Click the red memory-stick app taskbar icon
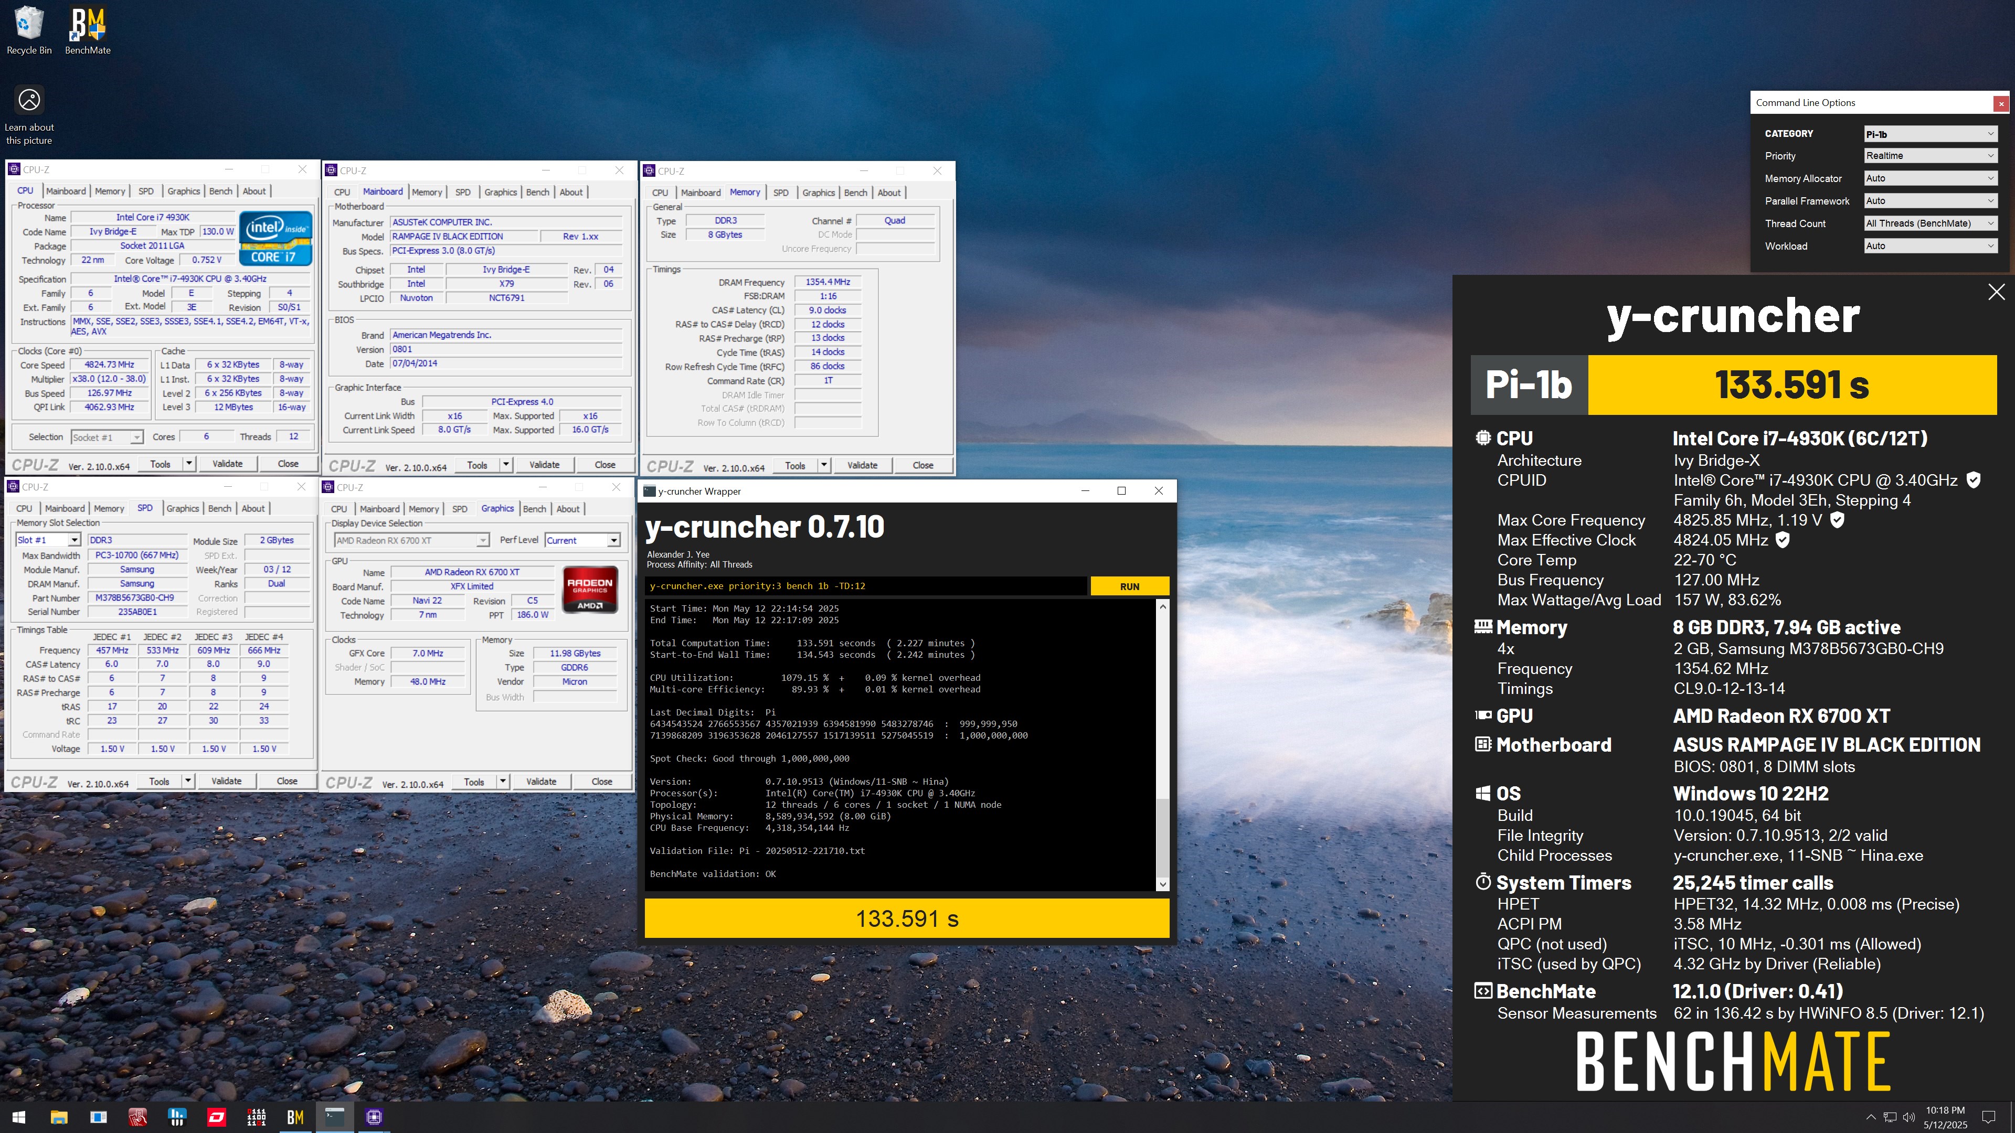 [x=137, y=1117]
